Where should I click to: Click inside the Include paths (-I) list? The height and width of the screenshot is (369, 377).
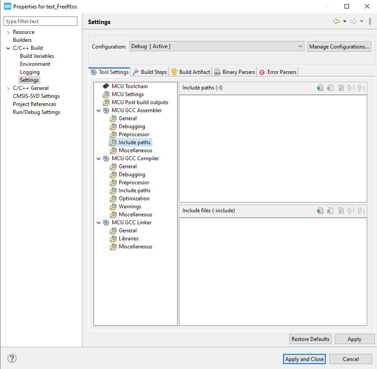[x=273, y=149]
